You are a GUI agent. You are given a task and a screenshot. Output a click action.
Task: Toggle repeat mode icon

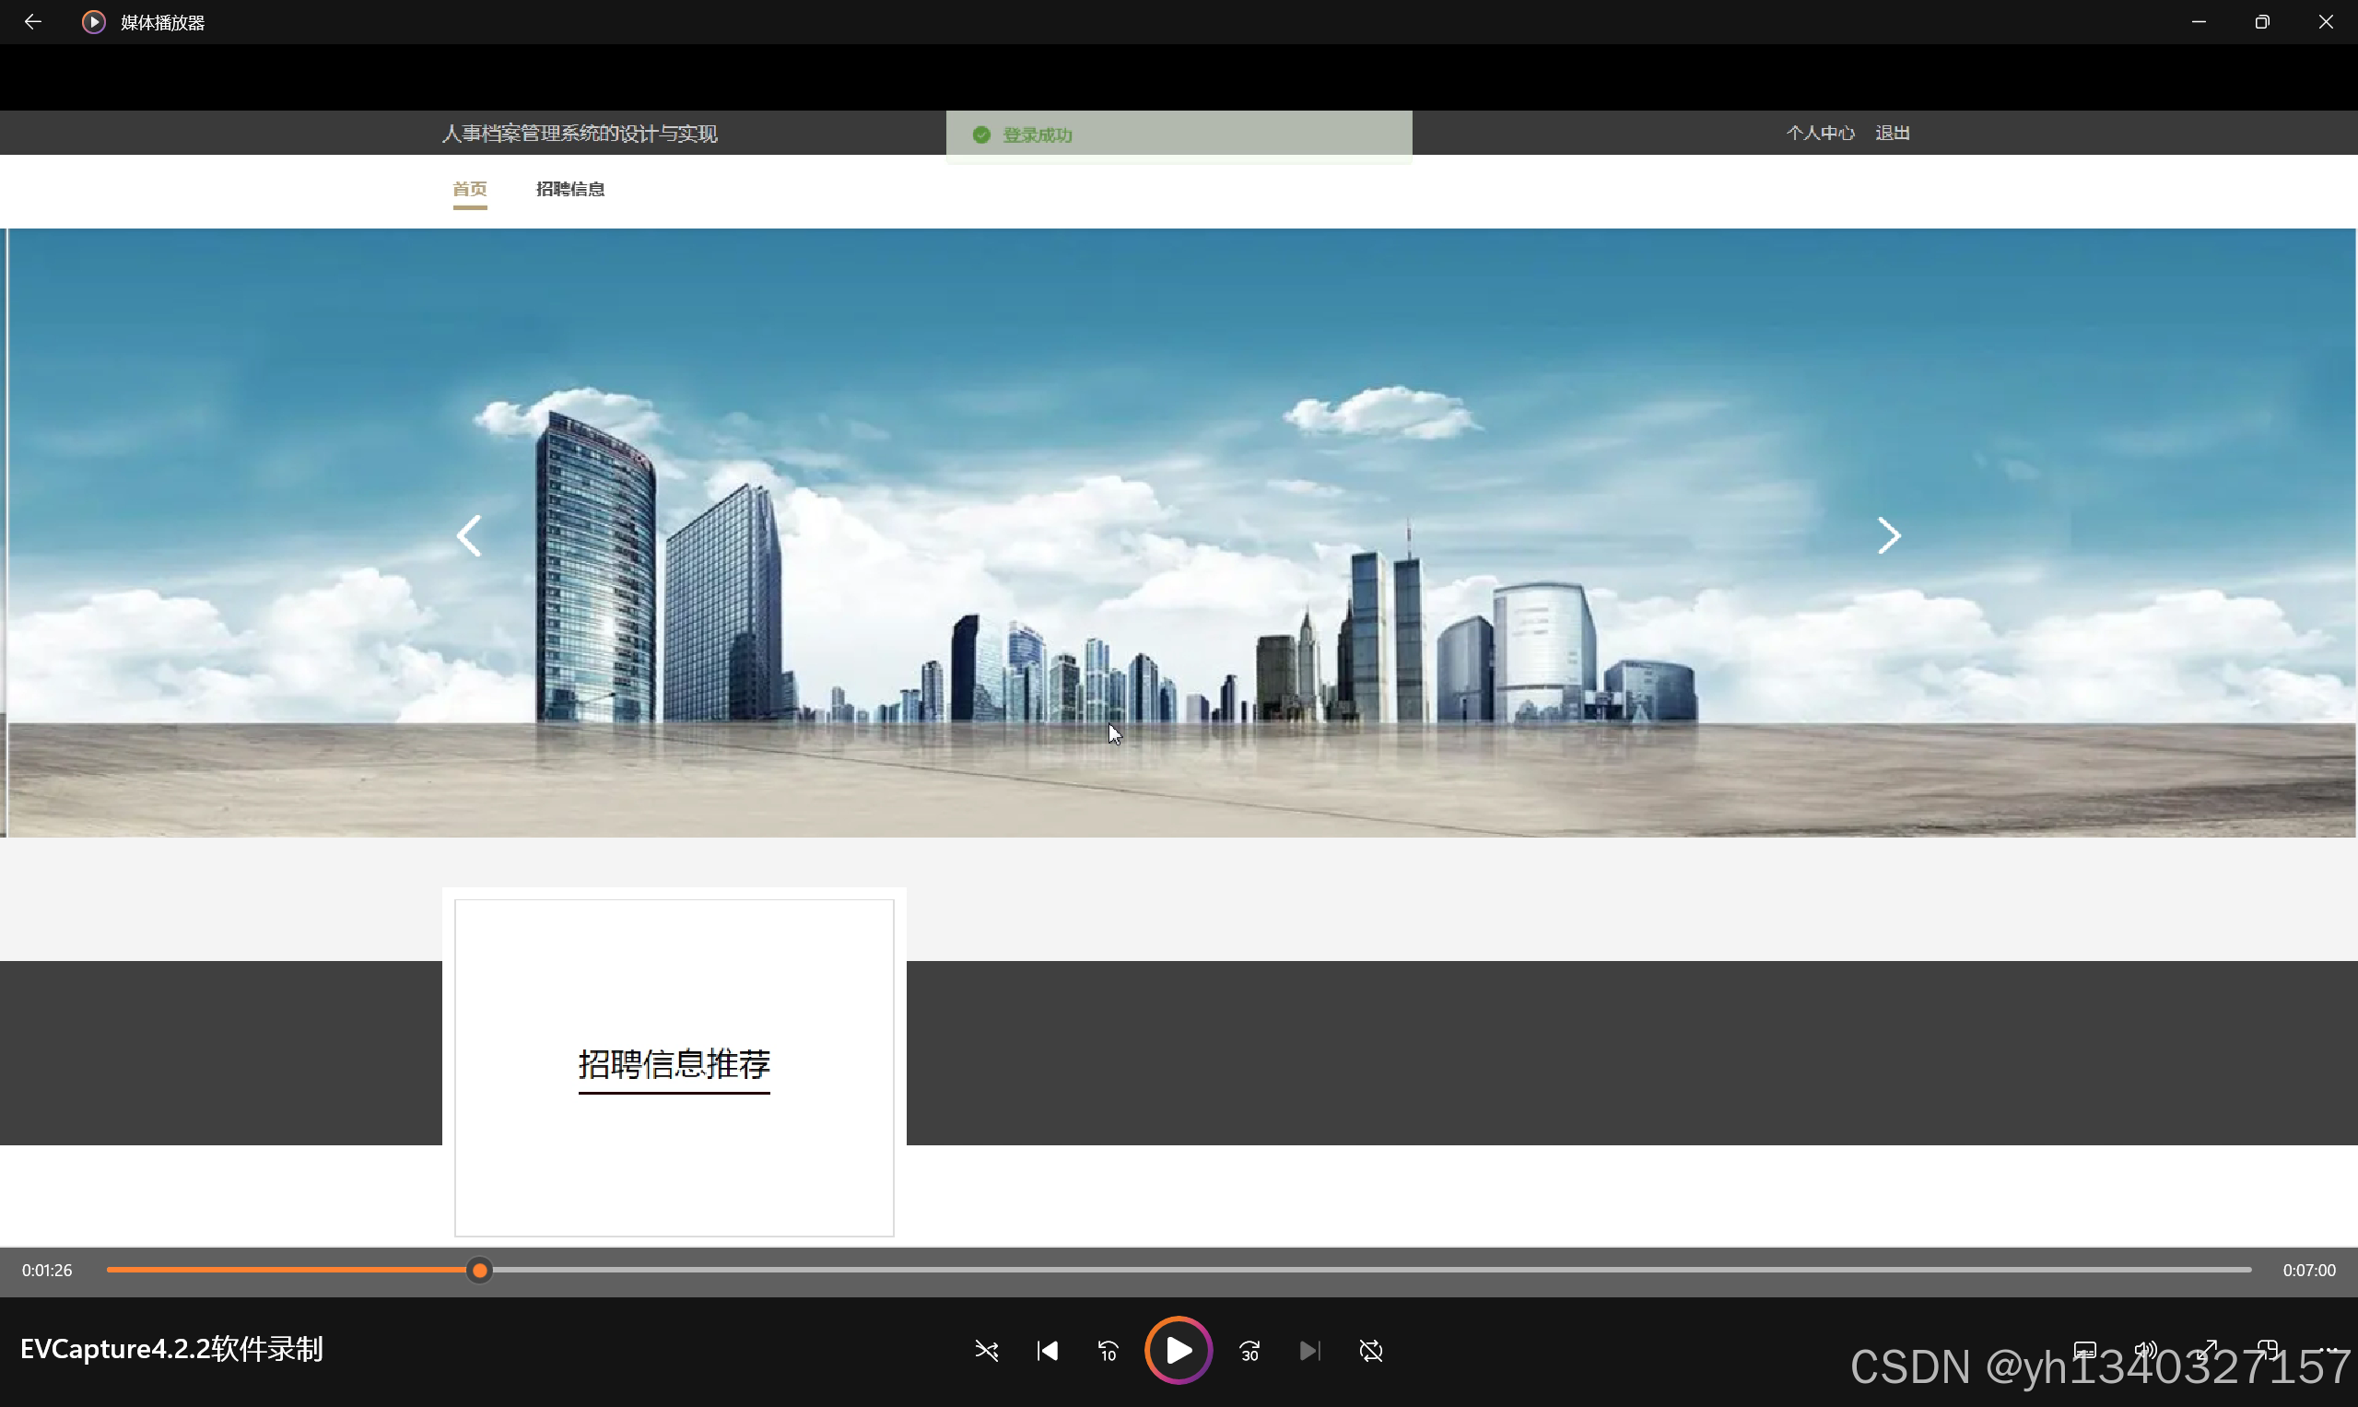point(1371,1350)
